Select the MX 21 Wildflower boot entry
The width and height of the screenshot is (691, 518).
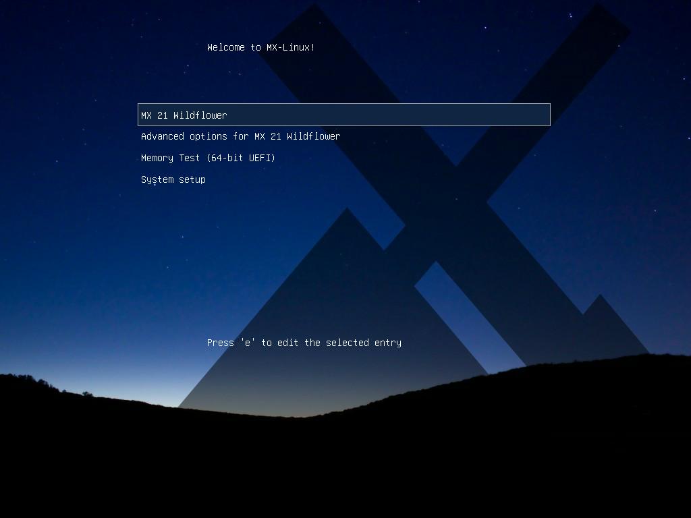pos(343,115)
